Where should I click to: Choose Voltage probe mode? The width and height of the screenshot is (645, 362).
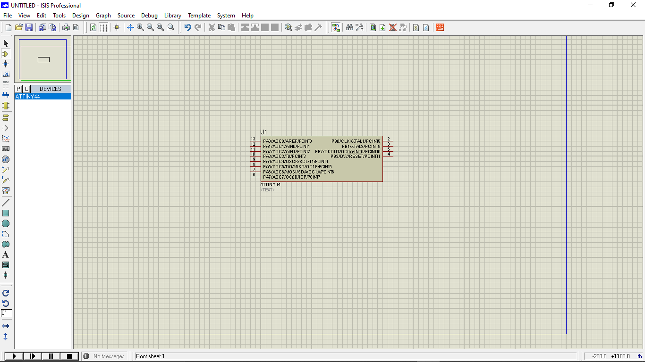tap(6, 170)
